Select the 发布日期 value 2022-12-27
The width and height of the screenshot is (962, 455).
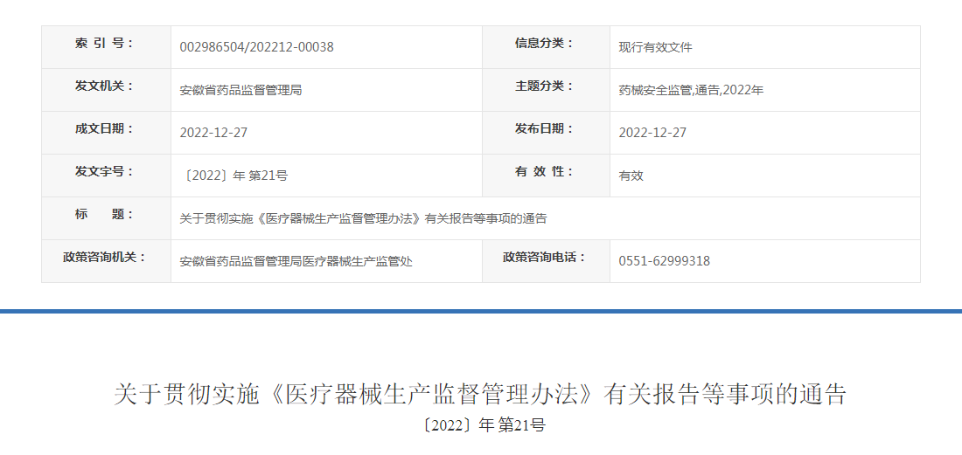click(x=652, y=133)
